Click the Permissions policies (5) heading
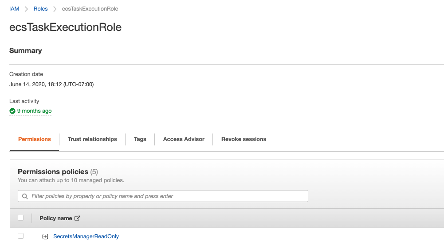Viewport: 444px width, 244px height. point(58,172)
